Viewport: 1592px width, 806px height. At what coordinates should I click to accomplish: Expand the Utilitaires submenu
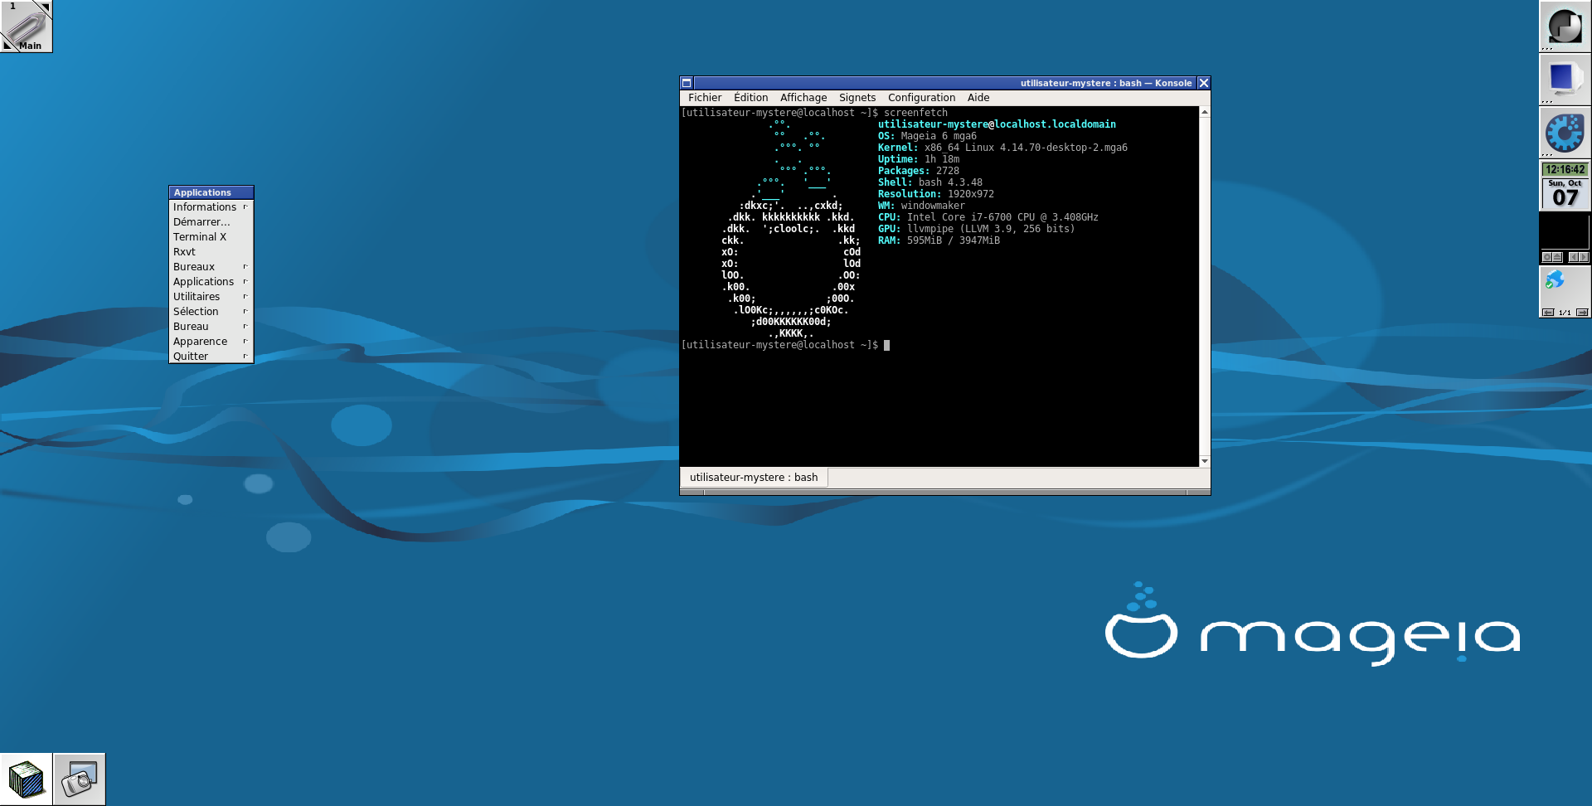(x=211, y=297)
